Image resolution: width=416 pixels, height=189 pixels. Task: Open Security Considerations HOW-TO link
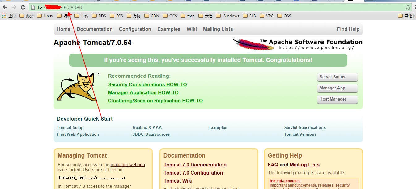147,84
